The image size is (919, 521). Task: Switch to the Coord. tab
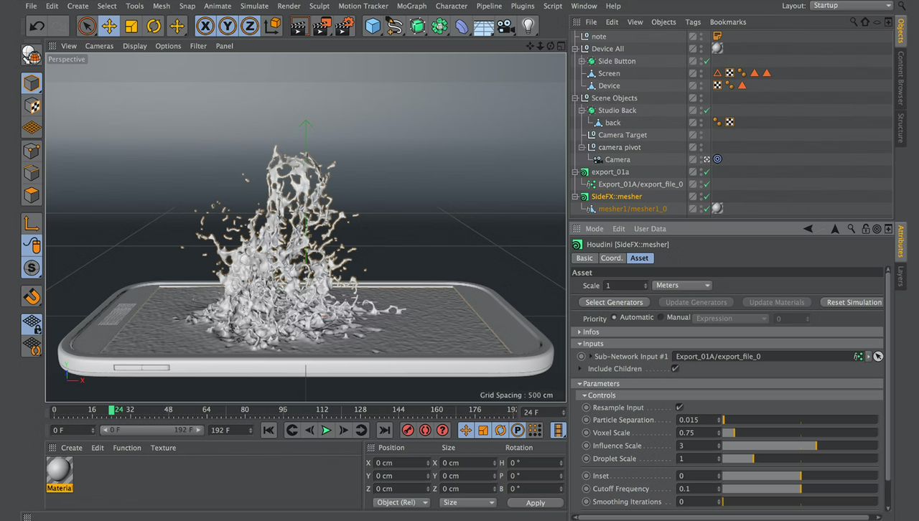(611, 258)
